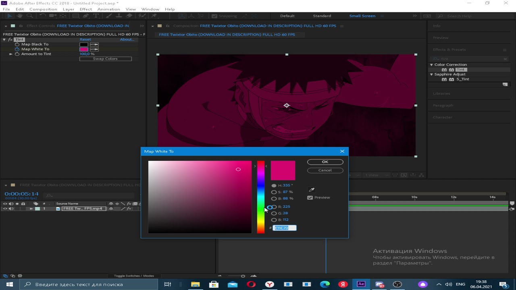Click Reset for Tint effect

pos(85,39)
